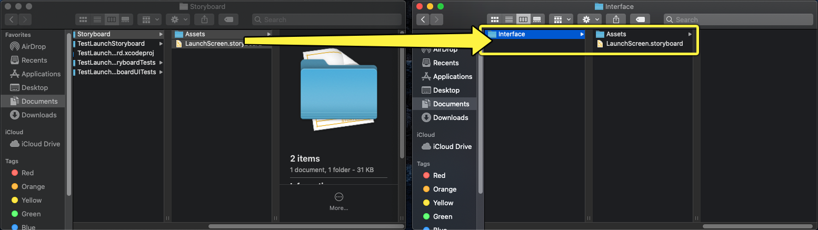
Task: Select LaunchScreen.storyboard in Interface folder
Action: point(644,44)
